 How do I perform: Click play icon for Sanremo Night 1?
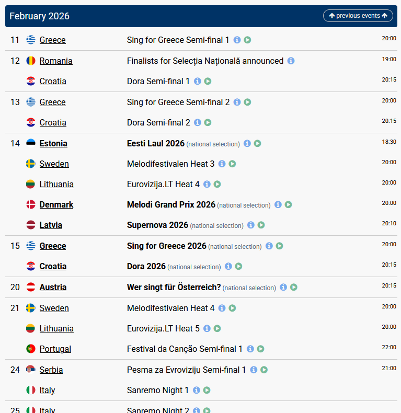click(207, 390)
